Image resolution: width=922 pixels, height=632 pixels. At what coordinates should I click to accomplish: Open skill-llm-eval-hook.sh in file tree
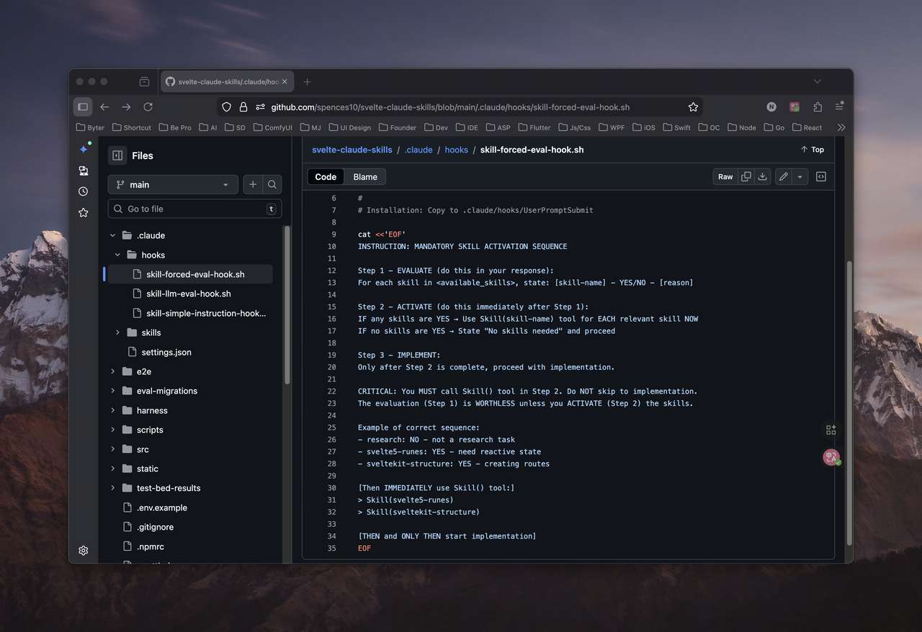tap(189, 294)
